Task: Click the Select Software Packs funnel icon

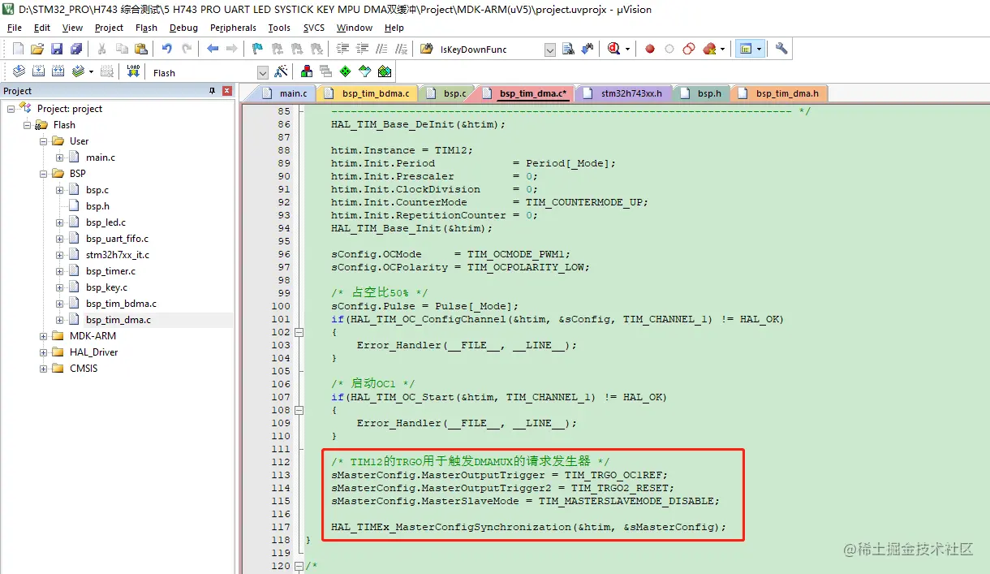Action: pos(365,71)
